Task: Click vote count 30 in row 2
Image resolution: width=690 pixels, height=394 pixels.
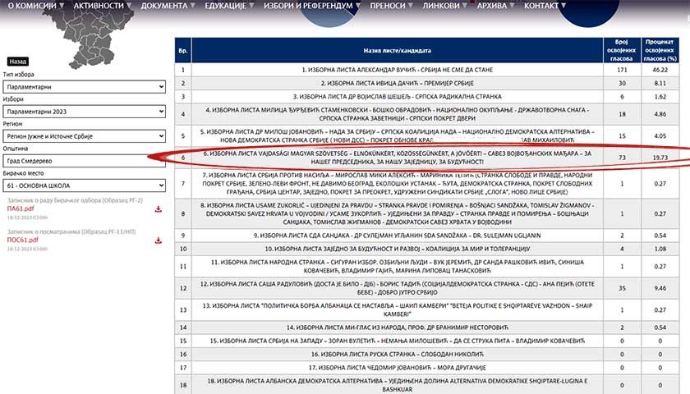Action: coord(622,83)
